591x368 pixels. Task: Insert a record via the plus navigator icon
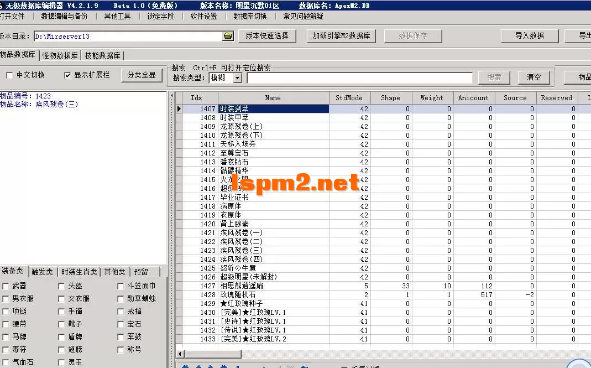(x=263, y=365)
